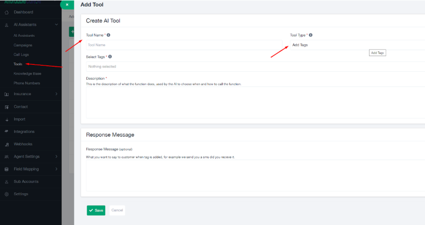Click the Settings gear icon in sidebar
Screen dimensions: 425x225
click(6, 194)
